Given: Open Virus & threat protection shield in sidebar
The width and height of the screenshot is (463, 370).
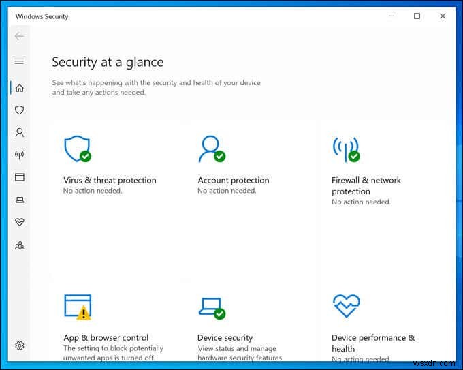Looking at the screenshot, I should click(19, 110).
